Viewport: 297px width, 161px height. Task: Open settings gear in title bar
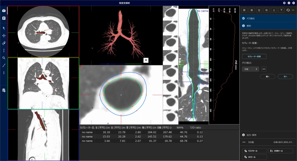pyautogui.click(x=284, y=3)
